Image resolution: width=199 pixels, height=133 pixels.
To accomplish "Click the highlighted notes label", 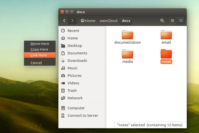I will click(x=166, y=62).
